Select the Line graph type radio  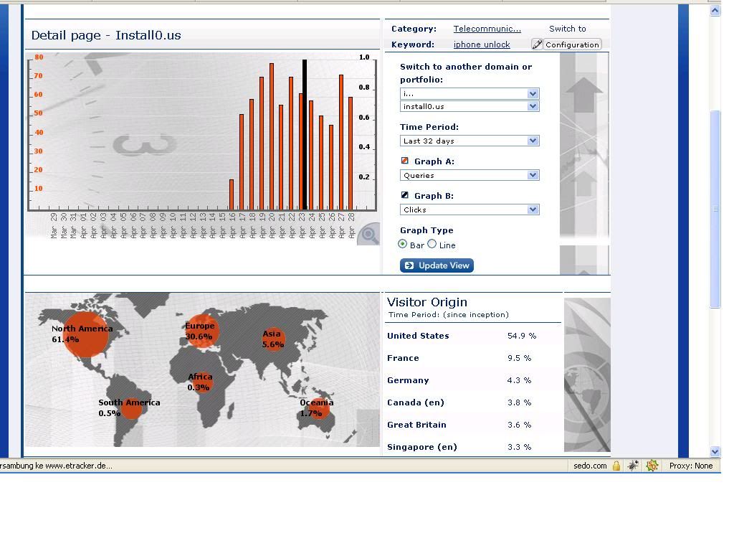click(432, 244)
